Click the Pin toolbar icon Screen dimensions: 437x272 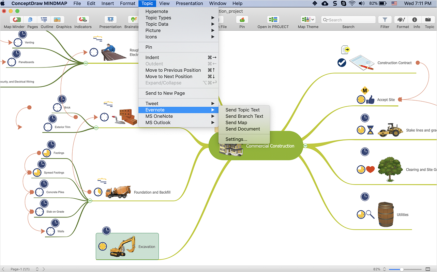tap(242, 20)
